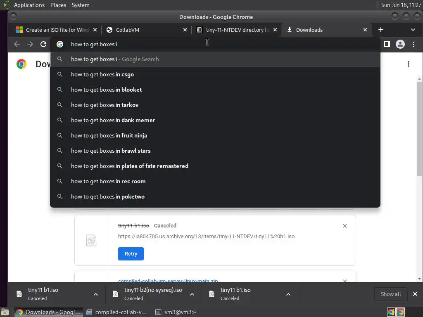This screenshot has width=423, height=317.
Task: Select the Downloads tab
Action: 326,30
